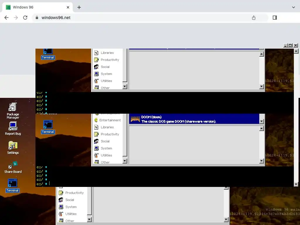
Task: Click the System computer icon in the bottommost list
Action: 61,207
